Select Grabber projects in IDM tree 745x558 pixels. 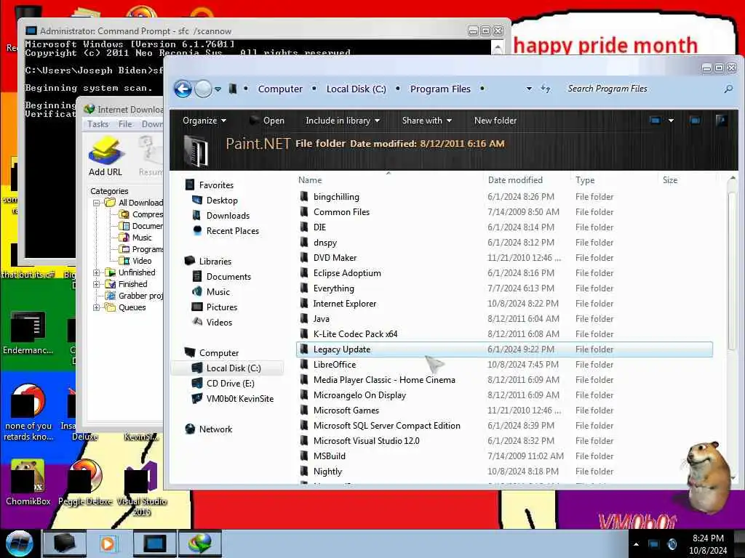tap(140, 296)
